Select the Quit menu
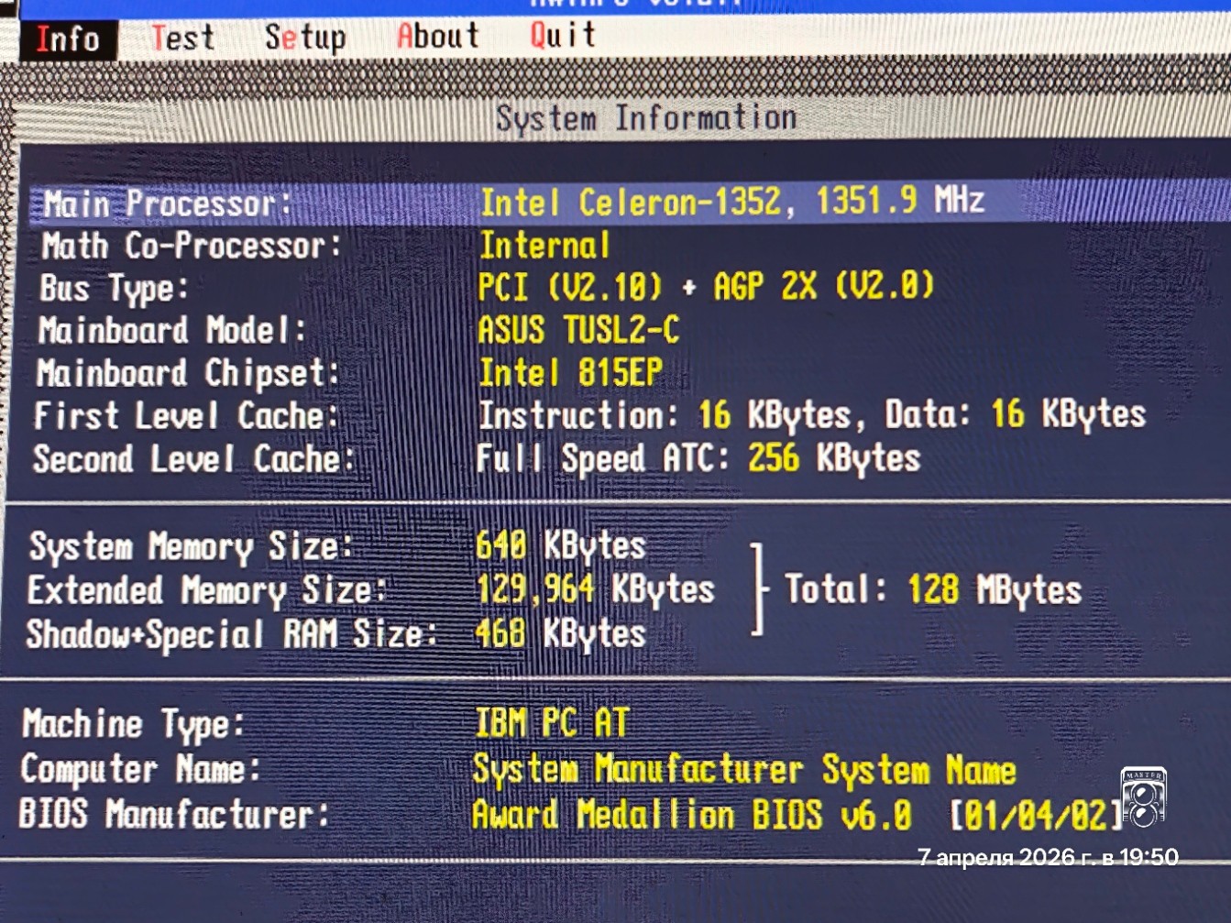Screen dimensions: 1231x923 tap(563, 35)
